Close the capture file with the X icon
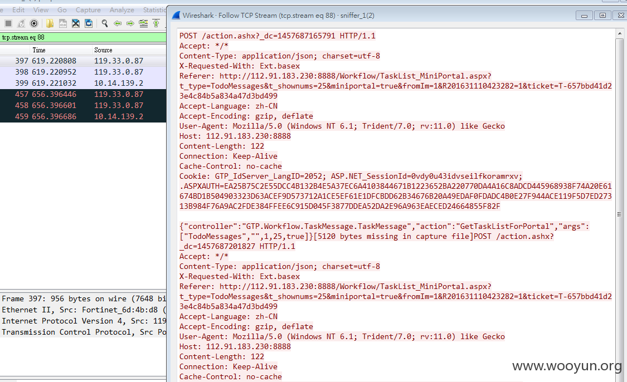The image size is (627, 382). 76,23
